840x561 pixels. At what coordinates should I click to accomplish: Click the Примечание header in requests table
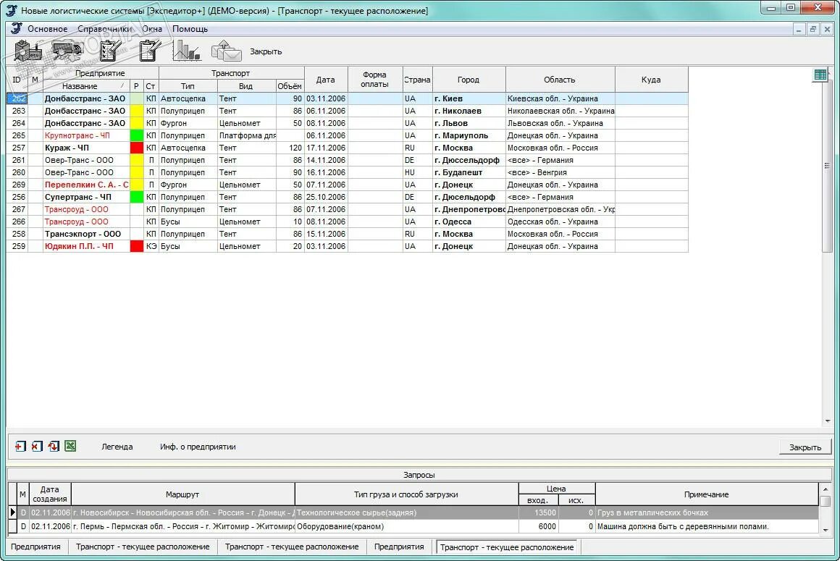pyautogui.click(x=707, y=494)
